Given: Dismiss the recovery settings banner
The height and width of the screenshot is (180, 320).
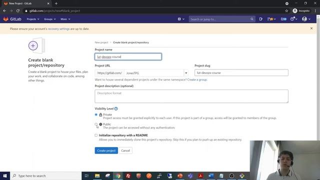Looking at the screenshot, I should click(x=311, y=28).
